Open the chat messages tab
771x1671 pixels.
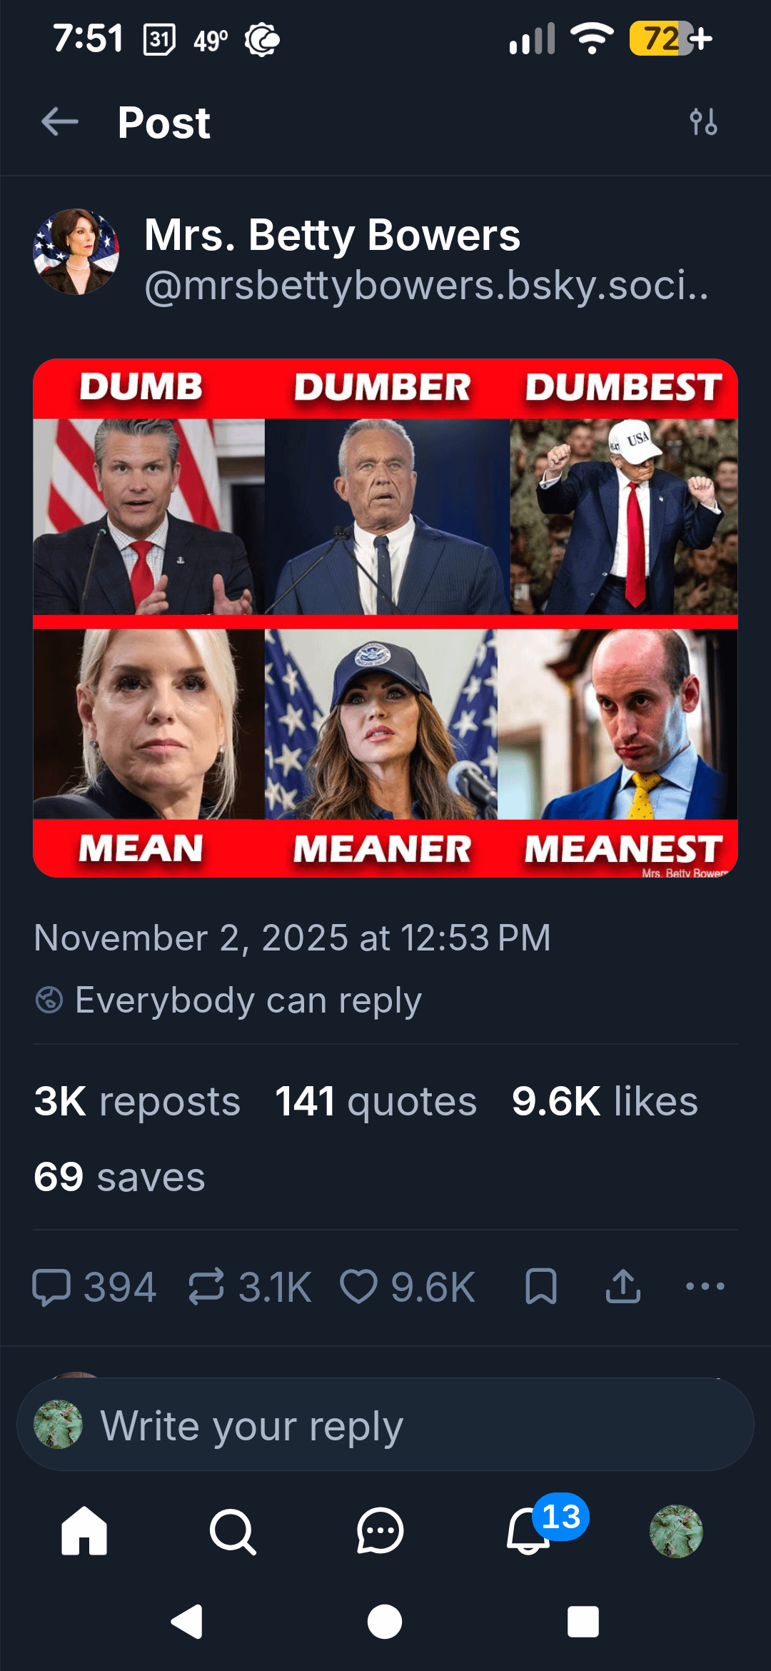380,1531
